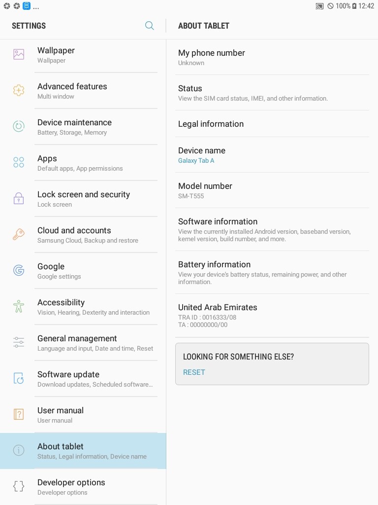
Task: Tap the Developer options braces icon
Action: coord(19,486)
